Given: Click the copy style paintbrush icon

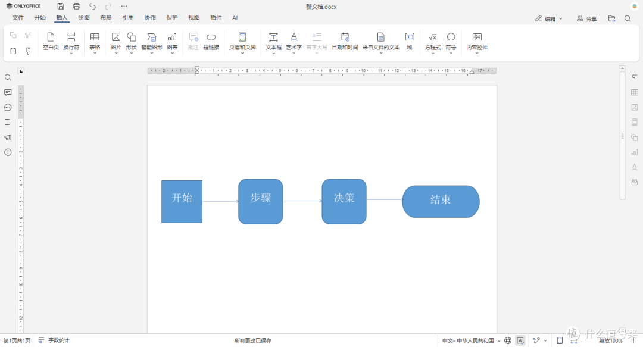Looking at the screenshot, I should tap(28, 51).
